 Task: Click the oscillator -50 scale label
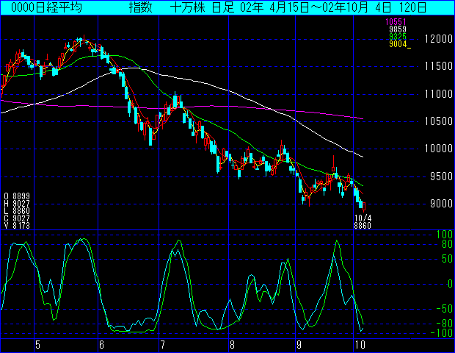(x=445, y=309)
